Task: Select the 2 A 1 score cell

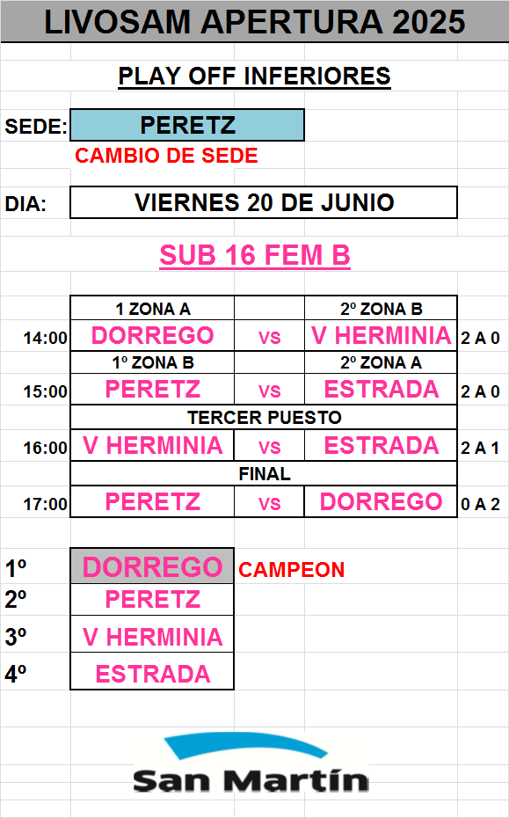Action: (480, 448)
